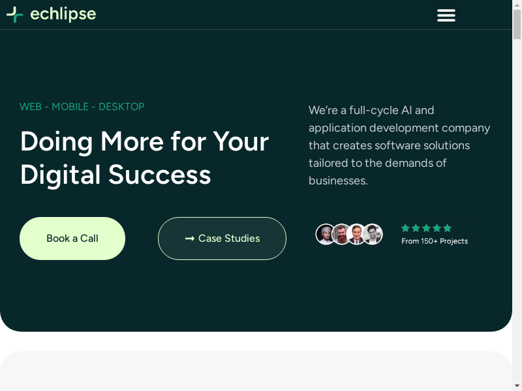Open the hamburger navigation menu
The image size is (522, 391).
coord(446,15)
